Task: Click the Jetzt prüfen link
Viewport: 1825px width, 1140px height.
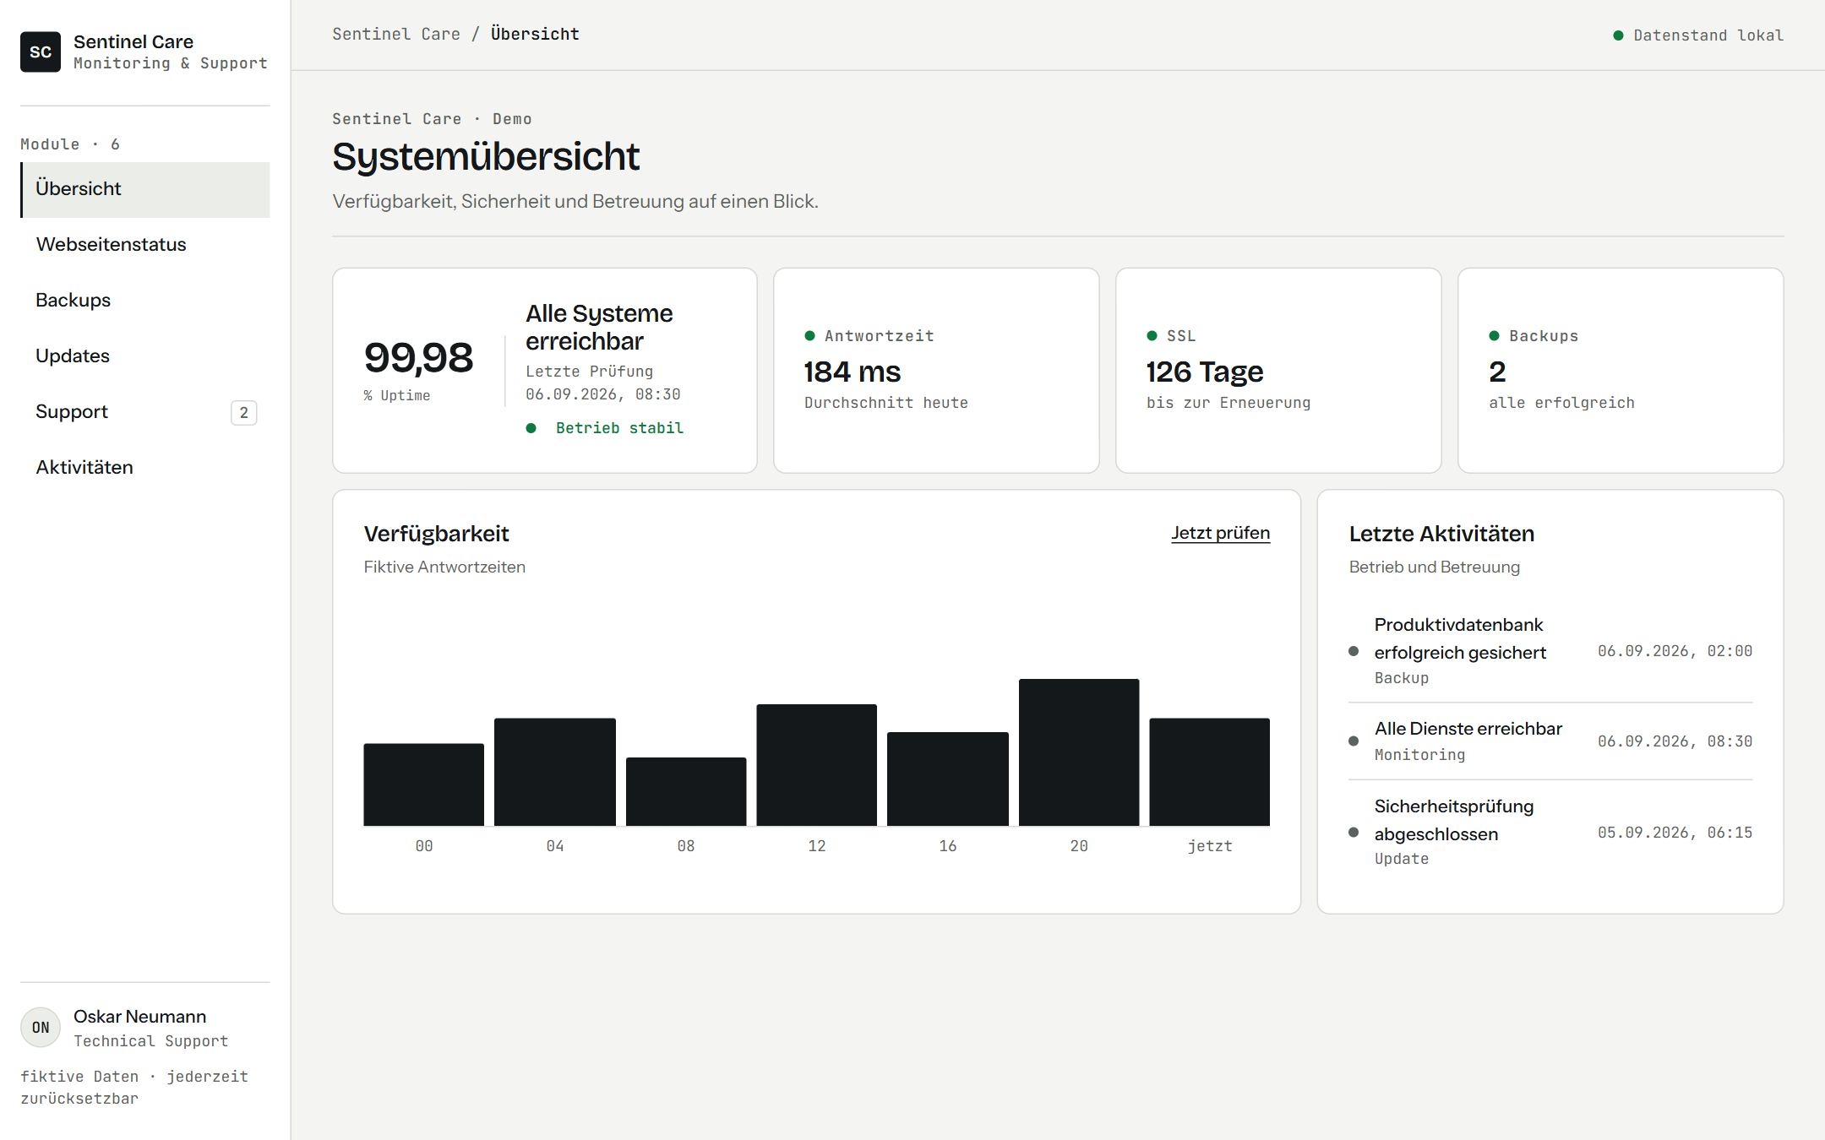Action: click(x=1220, y=534)
